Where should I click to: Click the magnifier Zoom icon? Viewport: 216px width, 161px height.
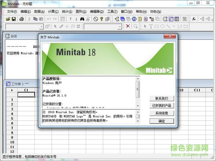136,26
